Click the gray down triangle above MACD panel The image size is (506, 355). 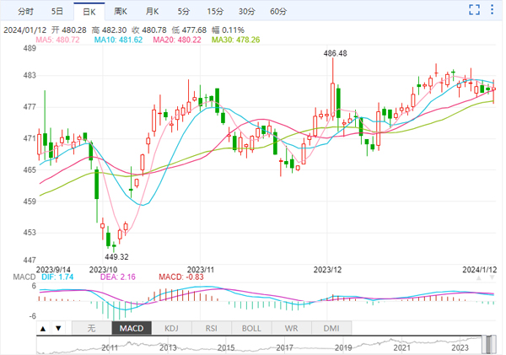pos(492,278)
